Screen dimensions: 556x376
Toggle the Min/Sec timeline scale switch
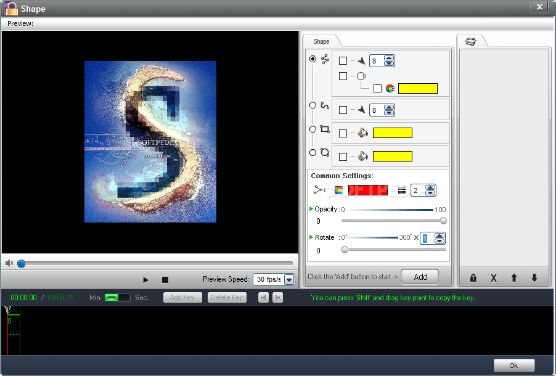tap(117, 298)
